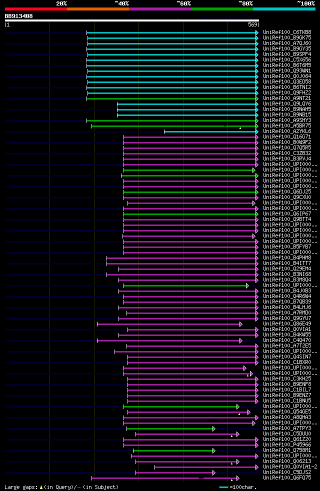
Task: Open the UniRef100_B9GY35 hit label
Action: point(287,49)
